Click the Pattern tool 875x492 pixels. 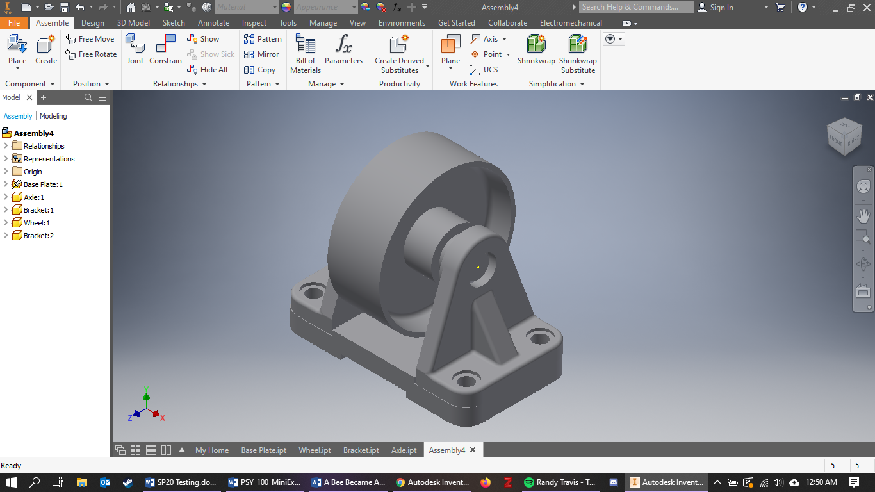[x=263, y=39]
